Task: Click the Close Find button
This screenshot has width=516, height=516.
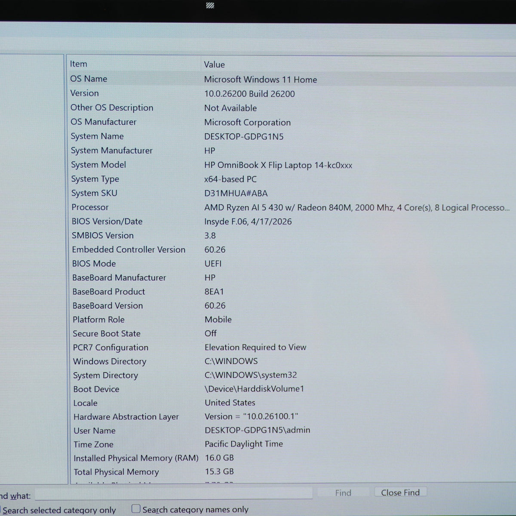Action: (400, 492)
